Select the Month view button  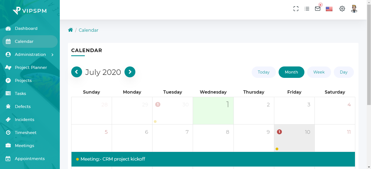coord(291,72)
